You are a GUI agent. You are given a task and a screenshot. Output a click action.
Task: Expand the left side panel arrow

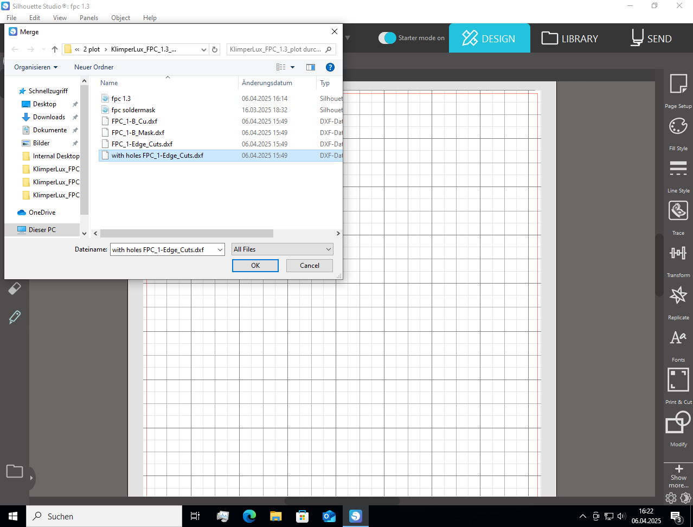tap(31, 478)
